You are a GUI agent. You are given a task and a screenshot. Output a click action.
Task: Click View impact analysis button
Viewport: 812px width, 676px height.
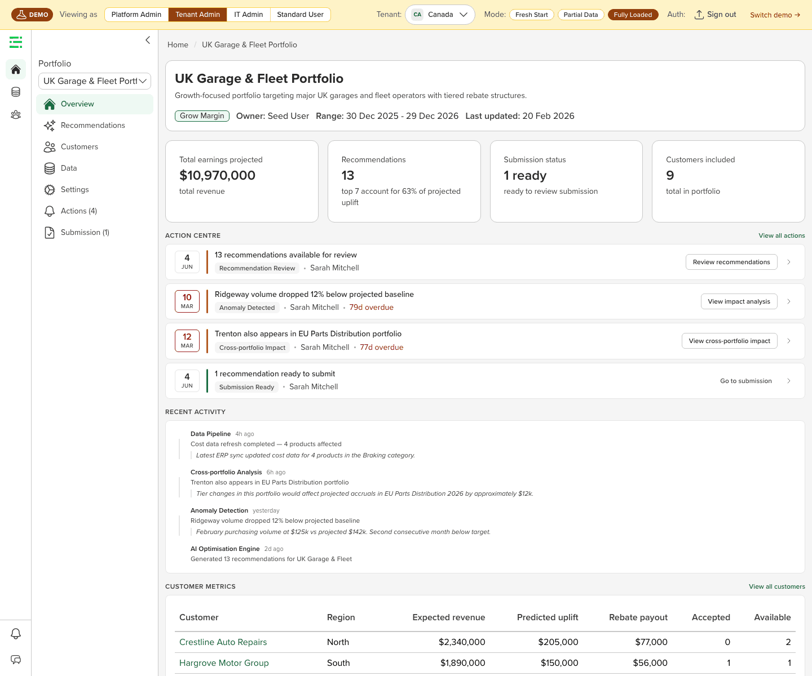pos(739,301)
